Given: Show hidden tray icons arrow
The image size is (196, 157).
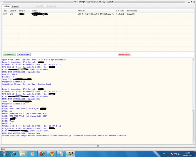Looking at the screenshot, I should point(168,154).
